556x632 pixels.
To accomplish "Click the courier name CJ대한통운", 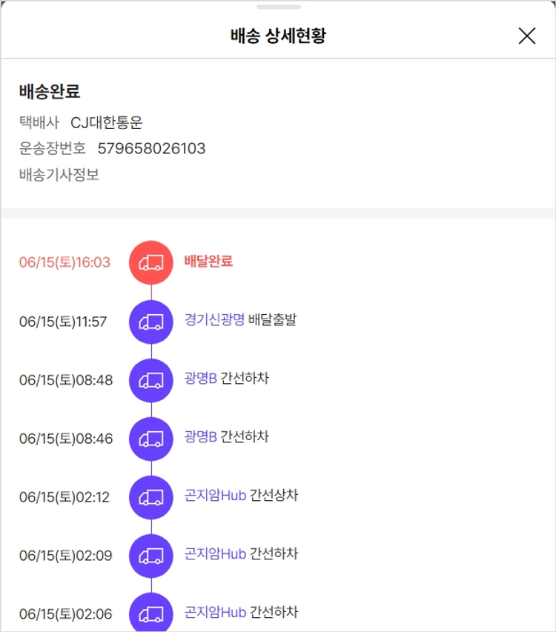I will 106,123.
